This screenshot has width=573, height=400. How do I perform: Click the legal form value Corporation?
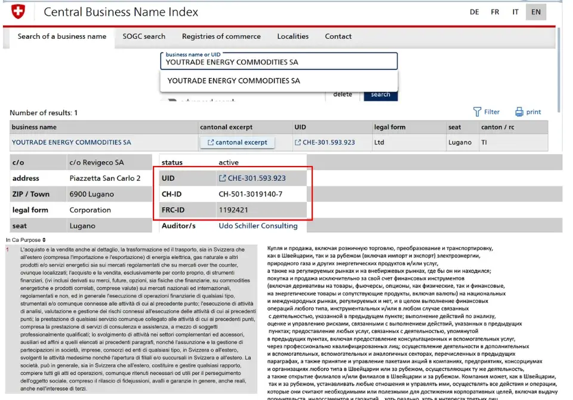point(90,210)
